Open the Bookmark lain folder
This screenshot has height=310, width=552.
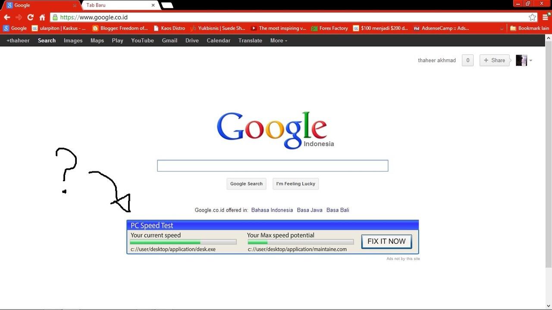coord(530,28)
